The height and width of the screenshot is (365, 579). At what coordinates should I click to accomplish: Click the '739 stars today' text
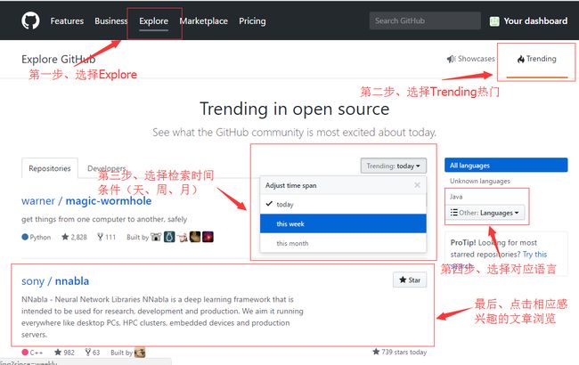400,352
